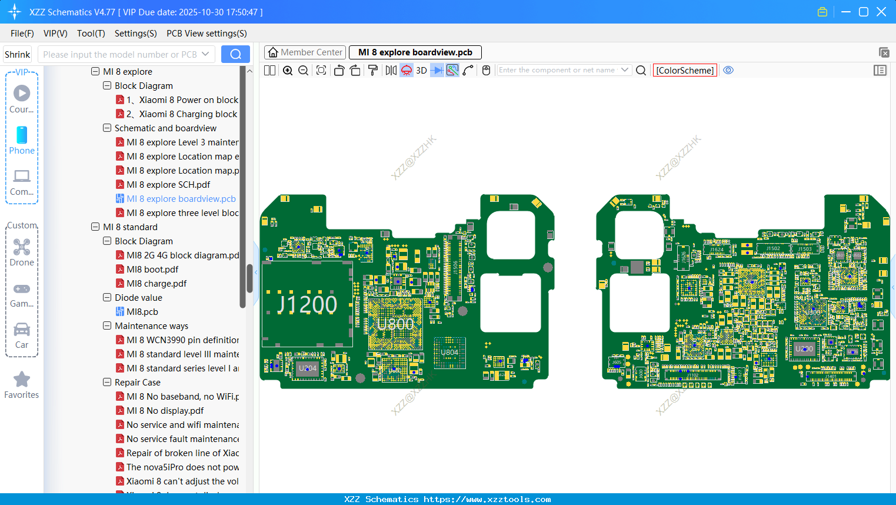
Task: Toggle the eye visibility icon
Action: 728,70
